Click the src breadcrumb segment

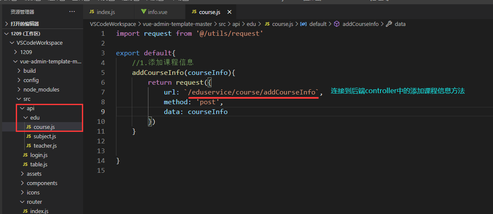click(222, 24)
